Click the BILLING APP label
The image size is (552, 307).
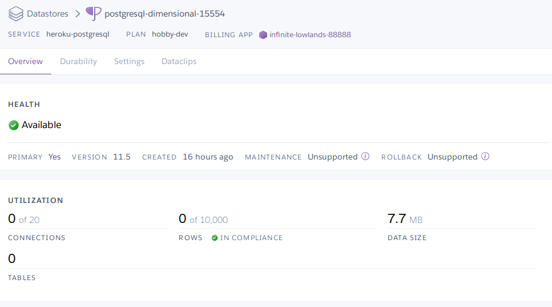[x=229, y=34]
